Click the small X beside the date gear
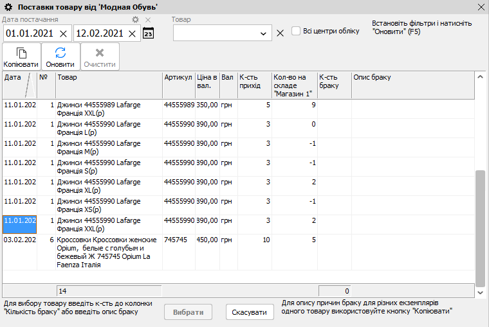489x327 pixels. tap(147, 20)
